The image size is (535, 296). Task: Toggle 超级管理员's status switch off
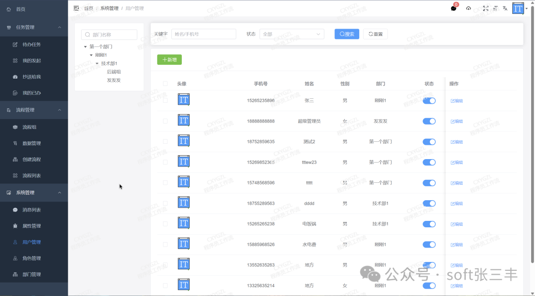[x=429, y=121]
